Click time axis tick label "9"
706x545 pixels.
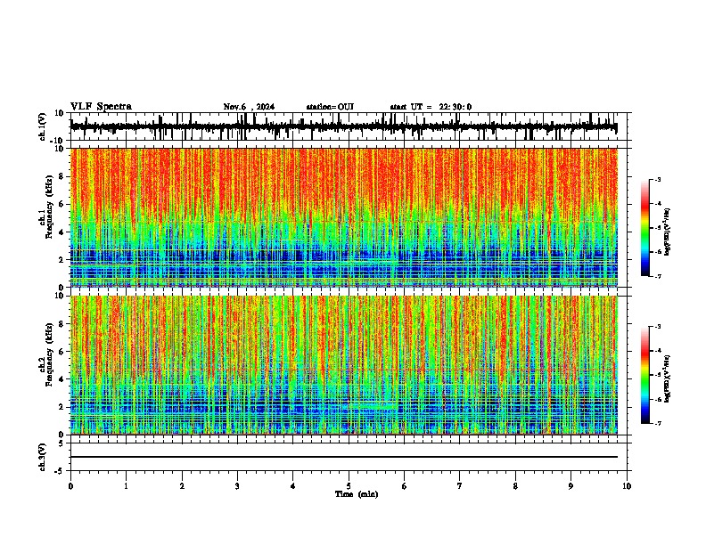pos(571,486)
